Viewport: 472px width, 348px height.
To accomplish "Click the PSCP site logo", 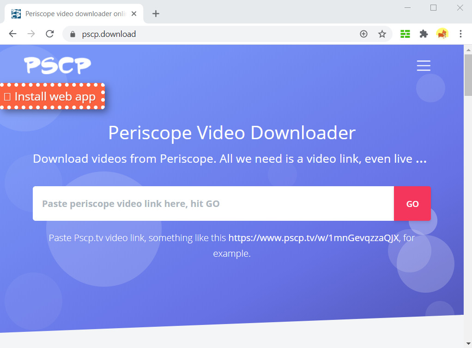I will click(57, 65).
